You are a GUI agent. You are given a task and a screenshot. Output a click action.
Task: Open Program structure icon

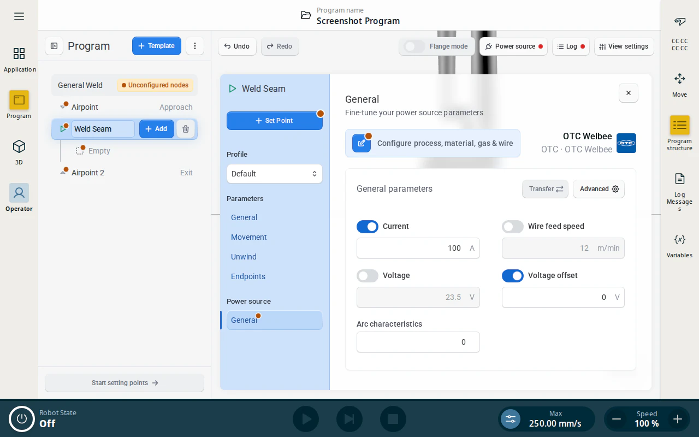coord(680,125)
